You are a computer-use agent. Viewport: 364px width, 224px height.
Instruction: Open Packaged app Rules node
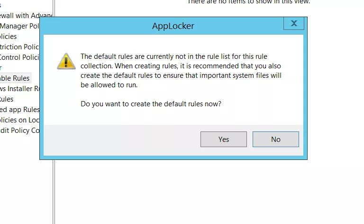[20, 110]
